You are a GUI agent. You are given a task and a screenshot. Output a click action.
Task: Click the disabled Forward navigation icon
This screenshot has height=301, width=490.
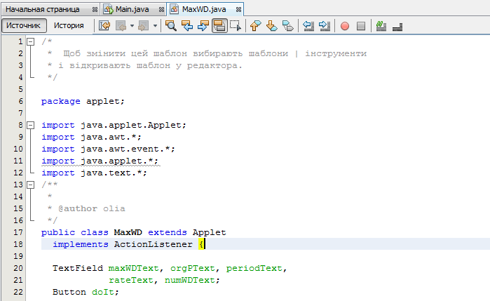pos(144,26)
